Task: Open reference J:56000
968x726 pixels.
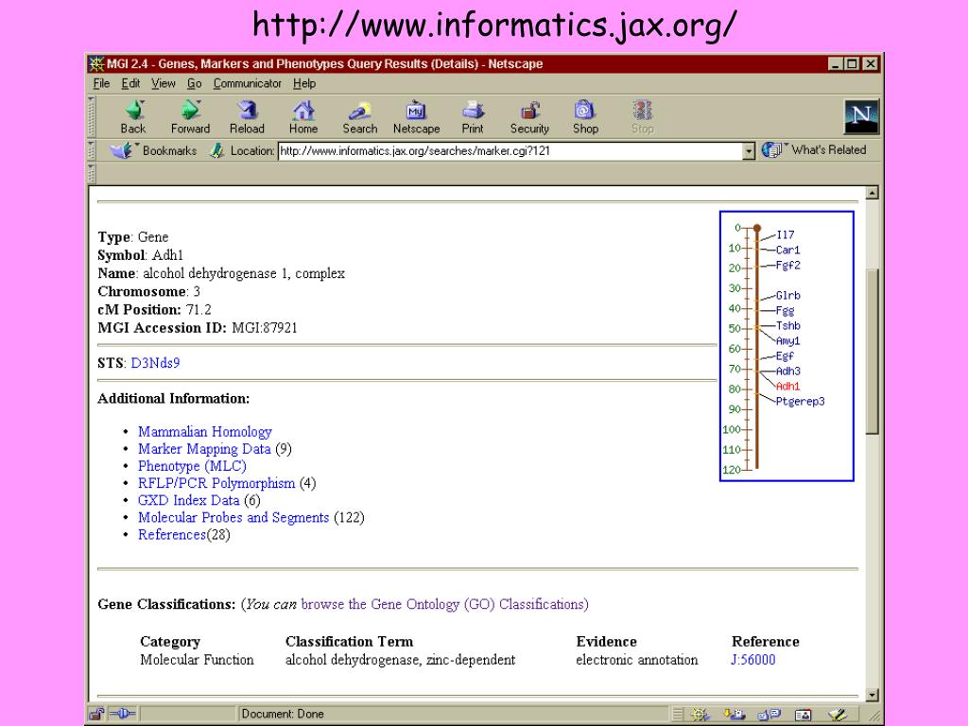Action: tap(753, 660)
